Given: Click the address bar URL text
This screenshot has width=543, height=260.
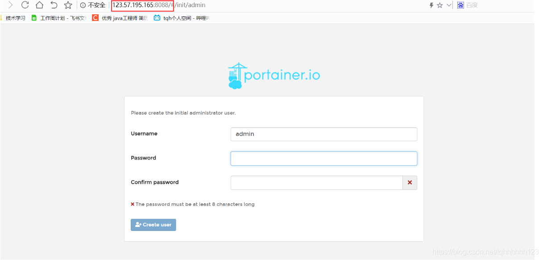Looking at the screenshot, I should coord(159,5).
